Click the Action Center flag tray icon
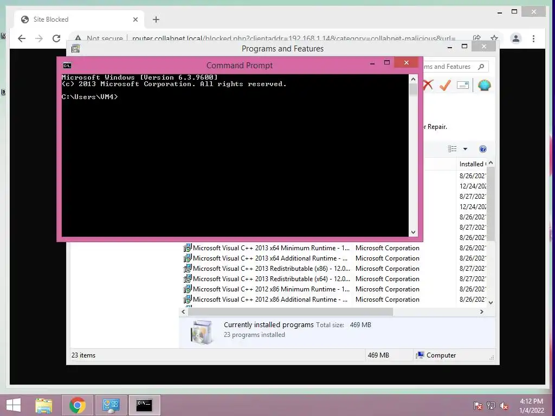 (x=478, y=406)
